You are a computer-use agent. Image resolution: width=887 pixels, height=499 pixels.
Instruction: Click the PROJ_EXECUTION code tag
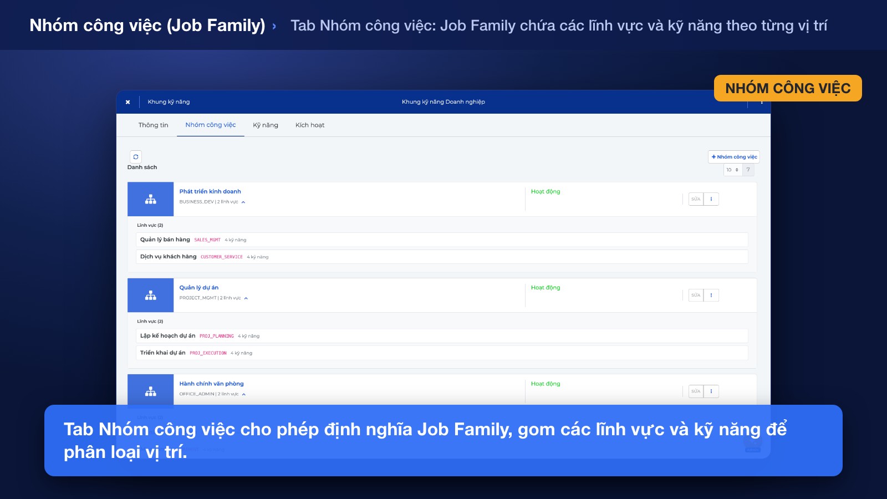coord(208,353)
